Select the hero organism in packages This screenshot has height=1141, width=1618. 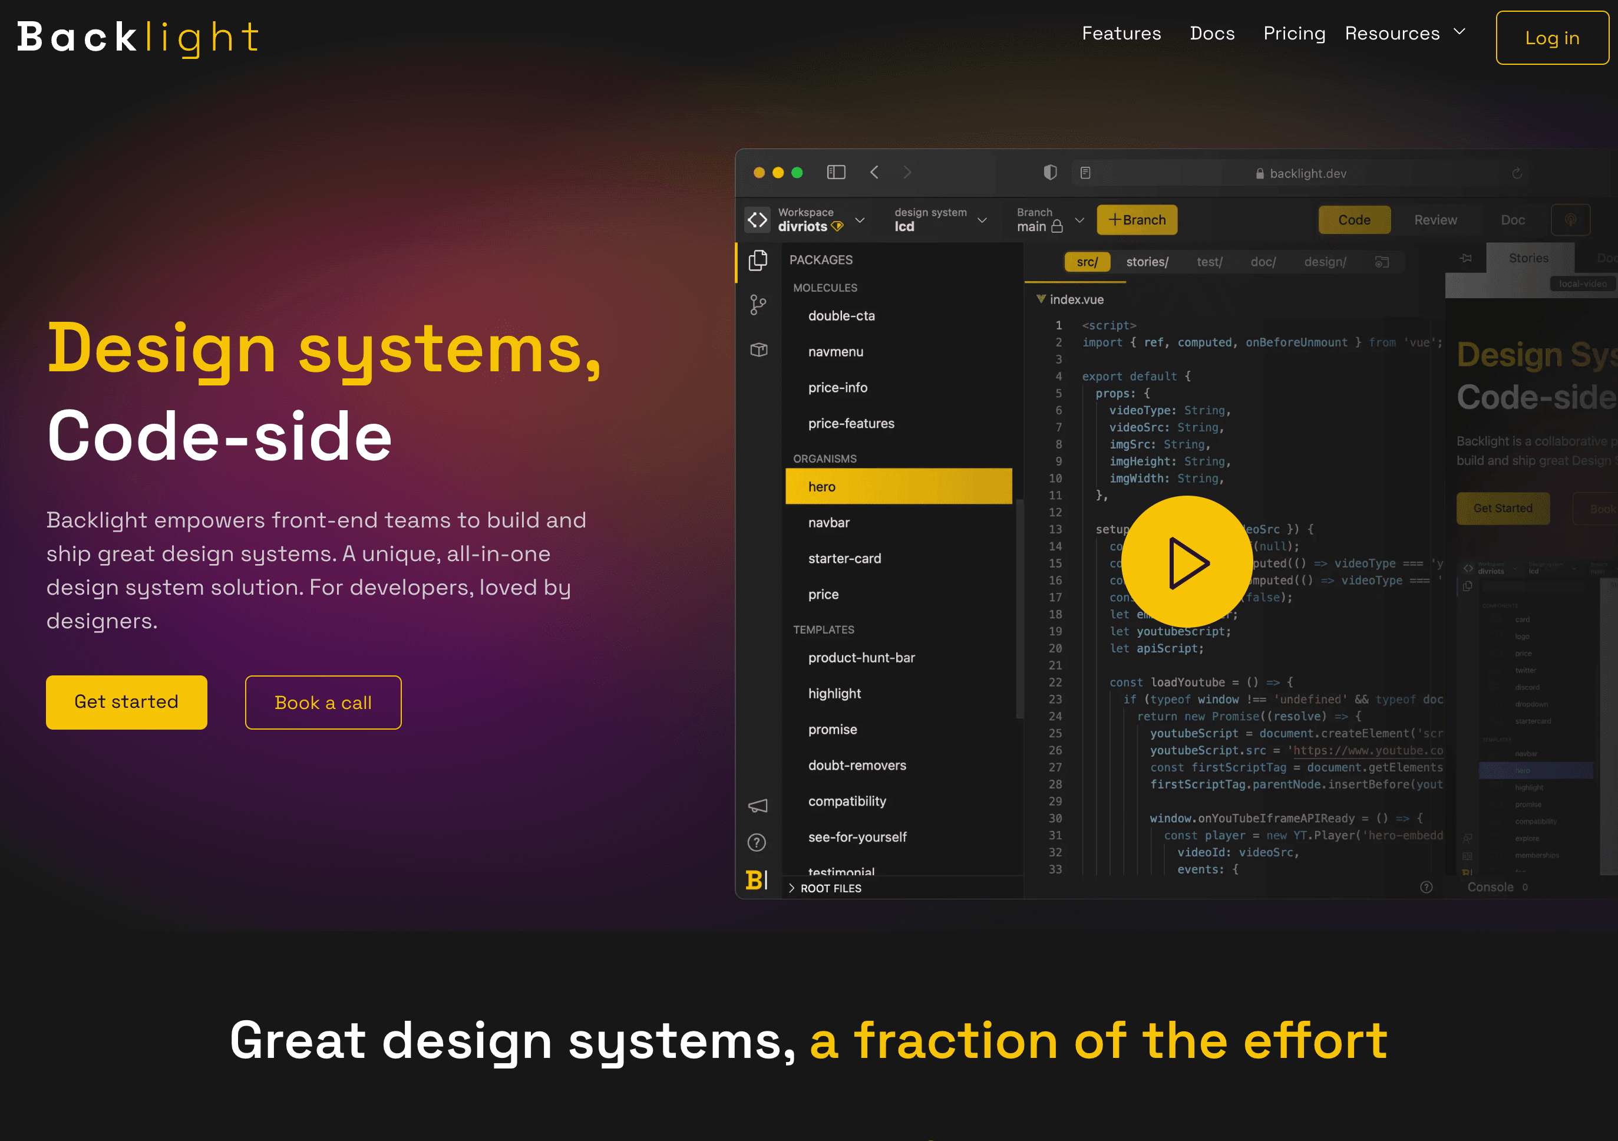(899, 486)
